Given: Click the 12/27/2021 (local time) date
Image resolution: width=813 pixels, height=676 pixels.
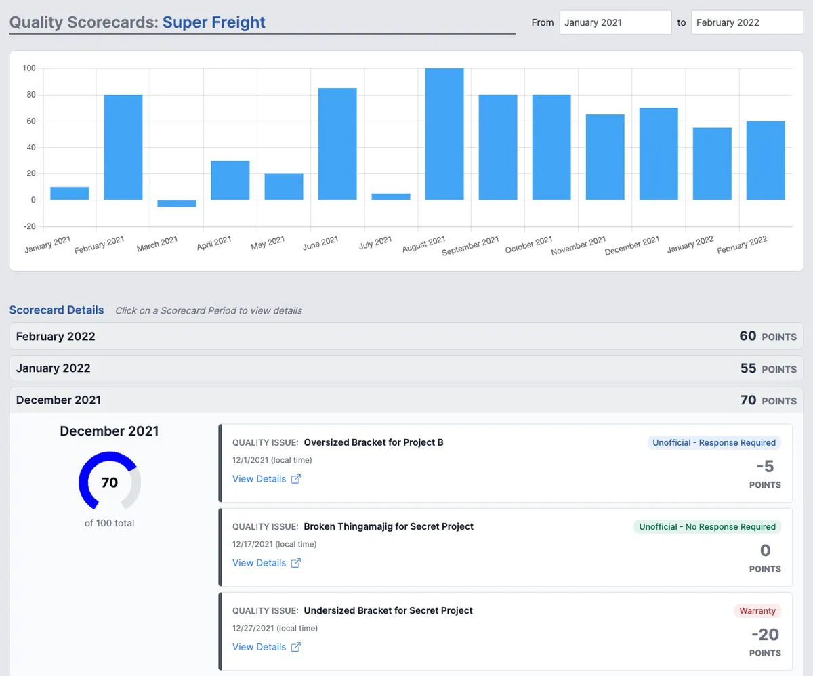Looking at the screenshot, I should click(275, 628).
